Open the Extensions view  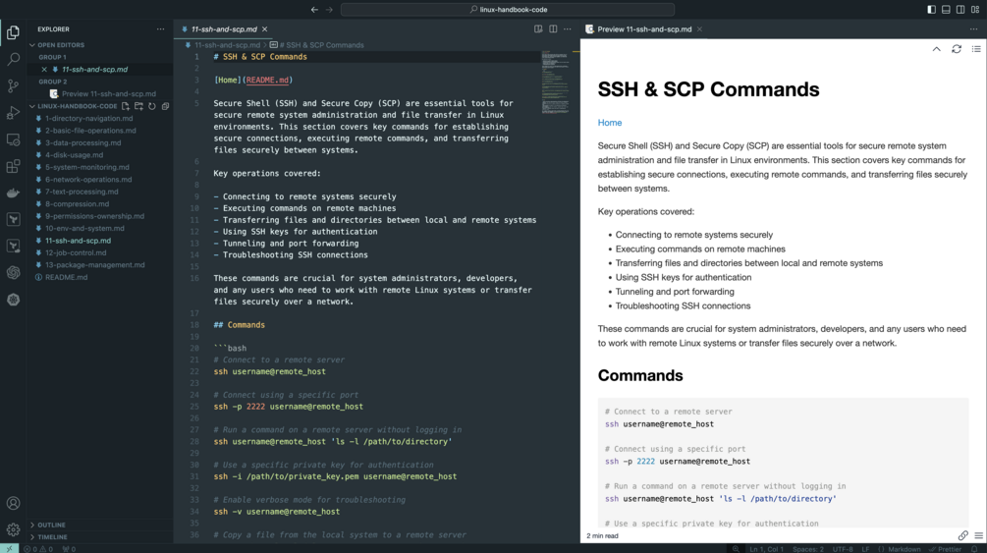point(13,166)
